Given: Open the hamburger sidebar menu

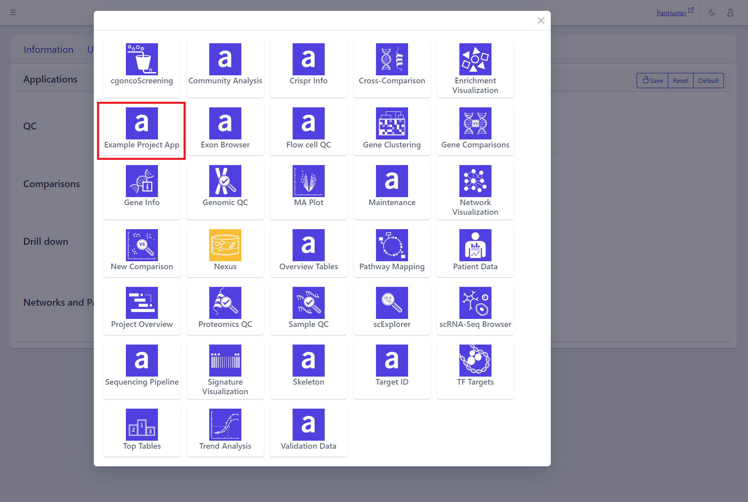Looking at the screenshot, I should 13,13.
